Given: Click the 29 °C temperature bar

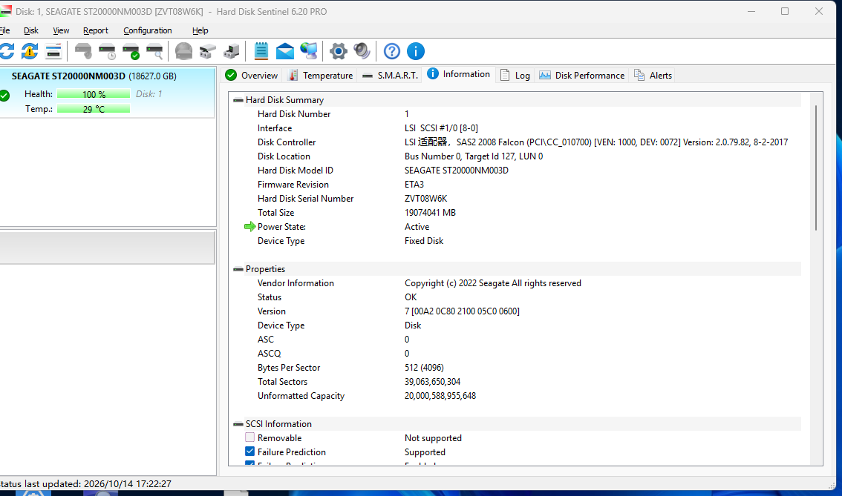Looking at the screenshot, I should pyautogui.click(x=94, y=109).
